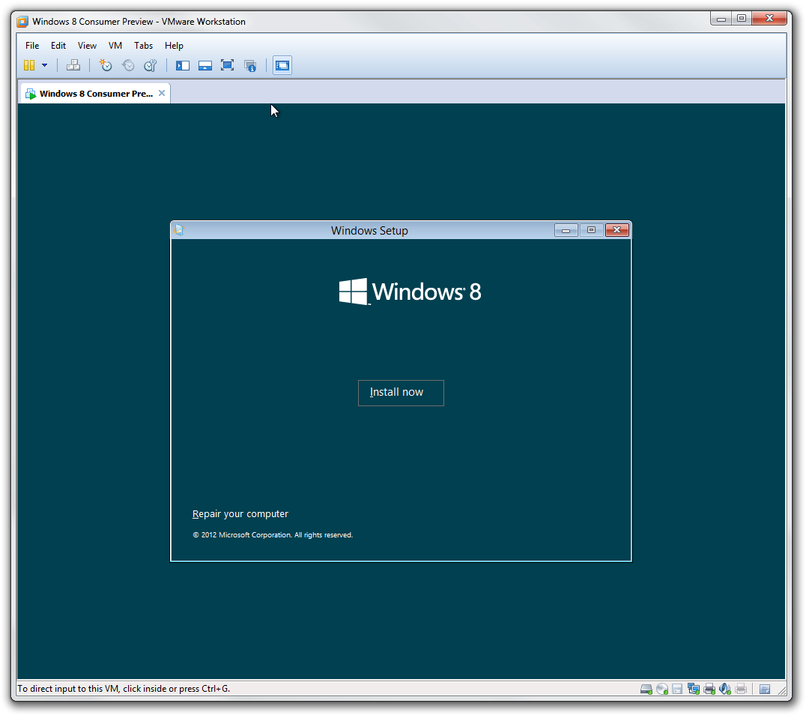Take a snapshot of the virtual machine

coord(105,65)
